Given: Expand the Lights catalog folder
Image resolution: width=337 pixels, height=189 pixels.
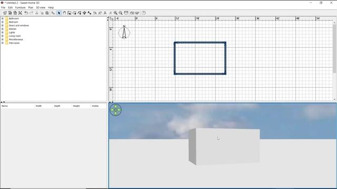Looking at the screenshot, I should [x=2, y=33].
